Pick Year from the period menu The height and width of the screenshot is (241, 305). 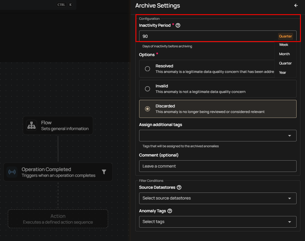[283, 73]
